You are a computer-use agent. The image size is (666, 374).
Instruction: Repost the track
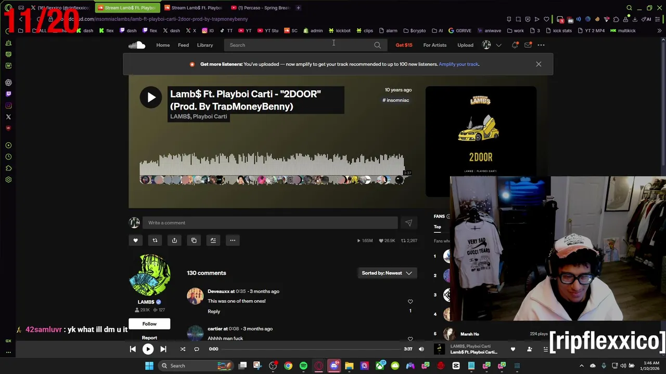pos(155,241)
